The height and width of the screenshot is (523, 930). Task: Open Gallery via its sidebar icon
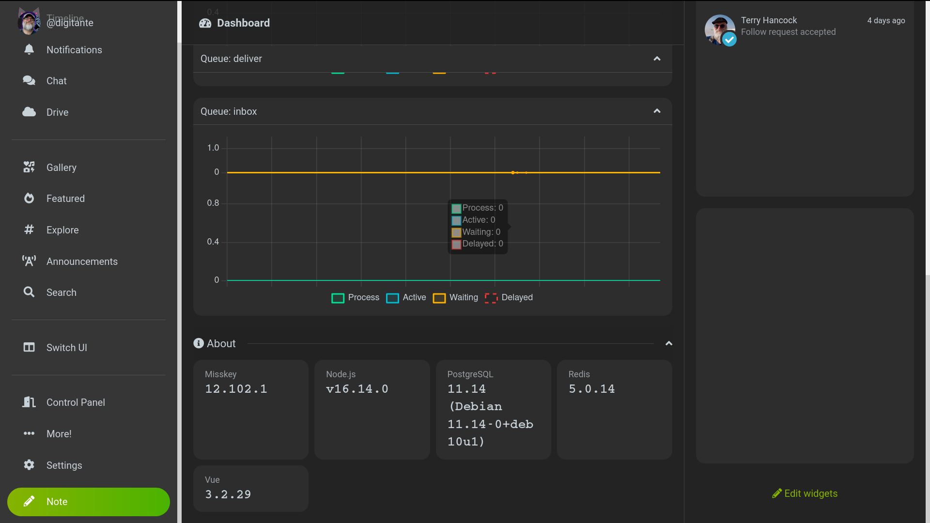tap(29, 167)
